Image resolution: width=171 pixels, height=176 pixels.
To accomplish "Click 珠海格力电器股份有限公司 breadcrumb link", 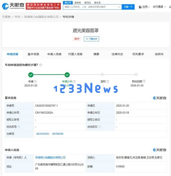I will (41, 17).
